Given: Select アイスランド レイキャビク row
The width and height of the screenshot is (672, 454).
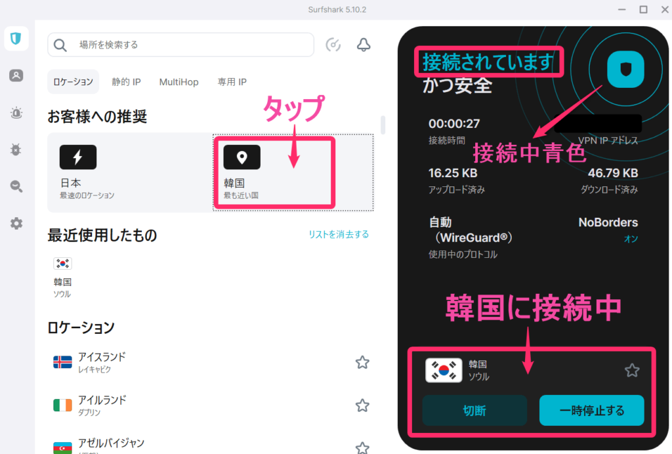Looking at the screenshot, I should pyautogui.click(x=210, y=362).
